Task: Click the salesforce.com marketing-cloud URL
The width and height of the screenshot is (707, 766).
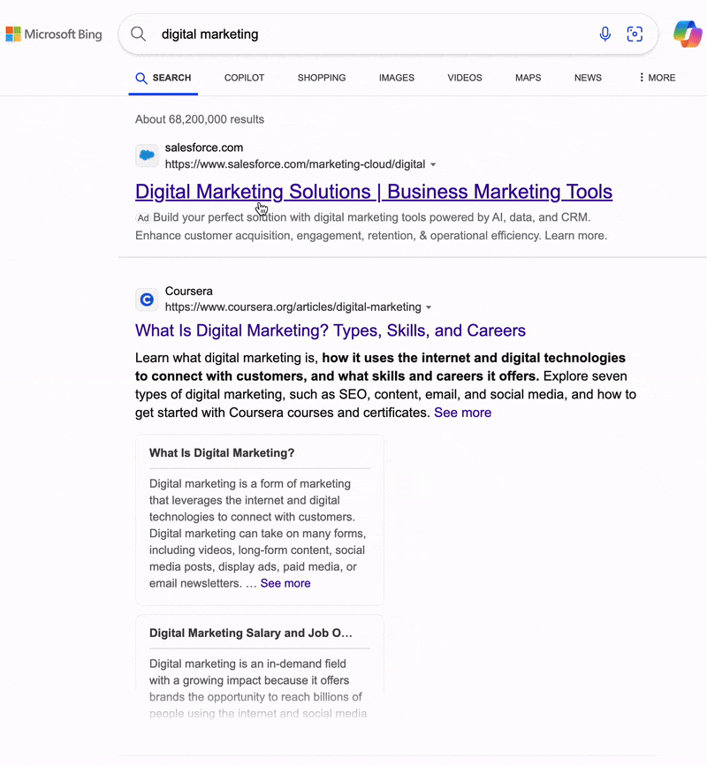Action: (295, 164)
